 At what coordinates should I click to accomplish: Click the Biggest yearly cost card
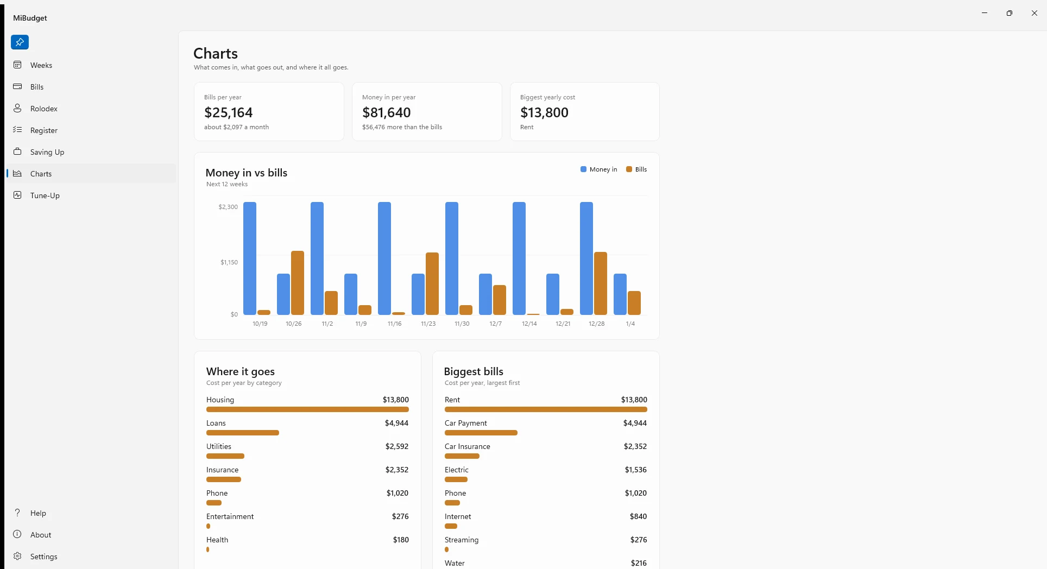coord(585,111)
